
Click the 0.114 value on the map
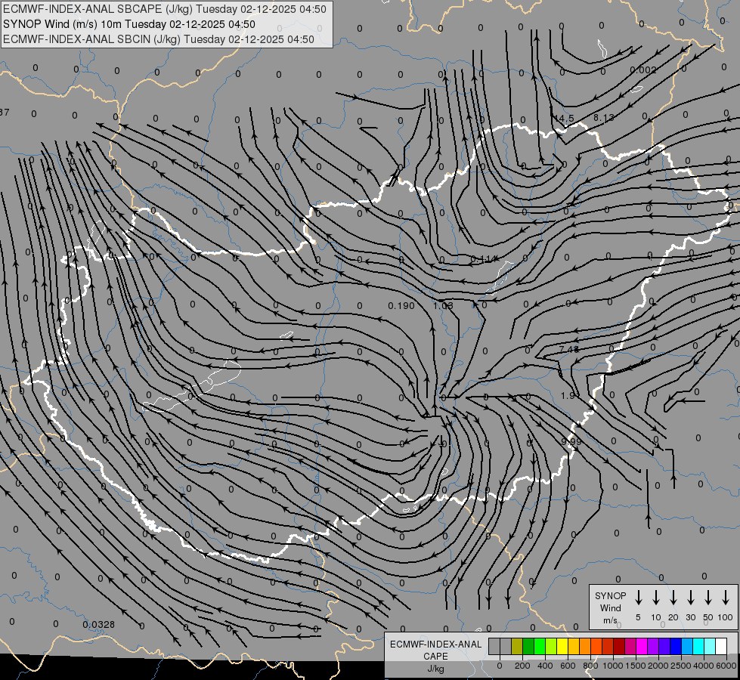tap(485, 258)
